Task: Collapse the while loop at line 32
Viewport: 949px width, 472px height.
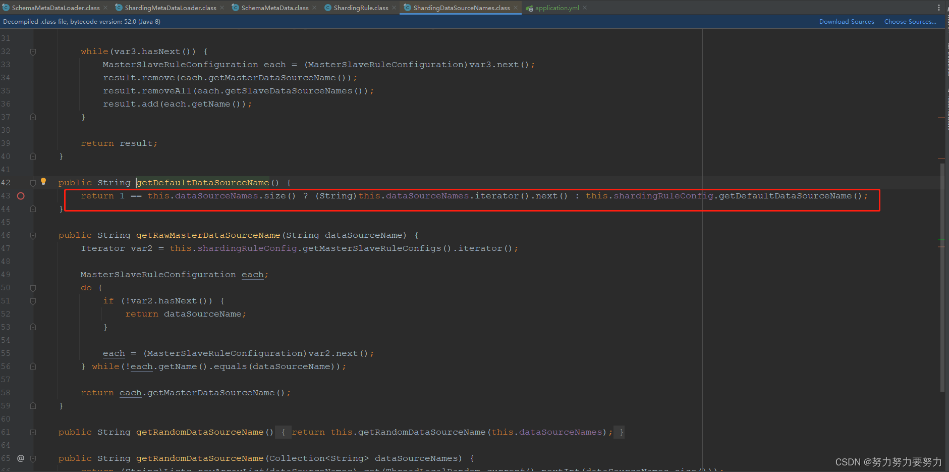Action: tap(33, 51)
